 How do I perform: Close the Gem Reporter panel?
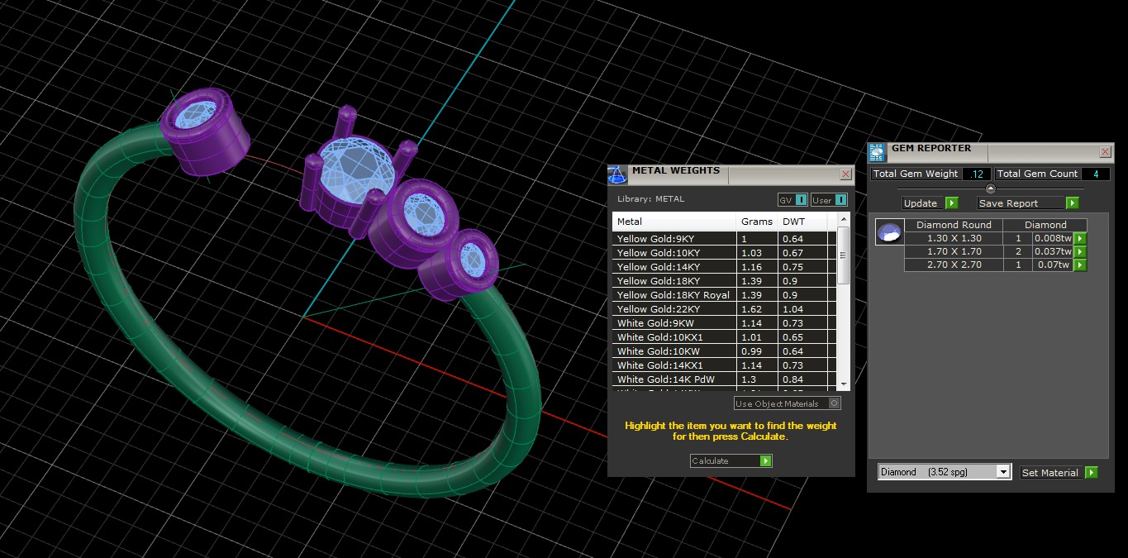pos(1105,152)
